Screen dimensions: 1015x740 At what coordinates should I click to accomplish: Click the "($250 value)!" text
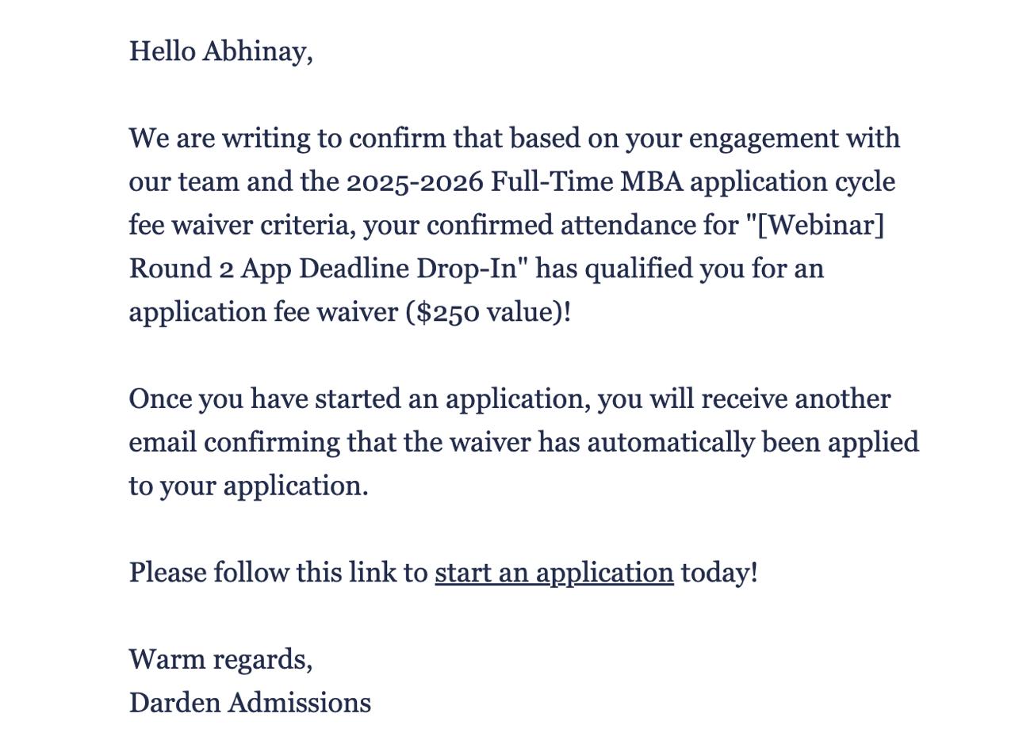pyautogui.click(x=488, y=312)
